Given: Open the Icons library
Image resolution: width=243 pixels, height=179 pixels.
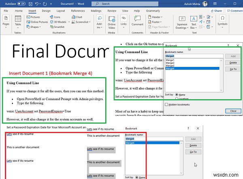Looking at the screenshot, I should 55,17.
